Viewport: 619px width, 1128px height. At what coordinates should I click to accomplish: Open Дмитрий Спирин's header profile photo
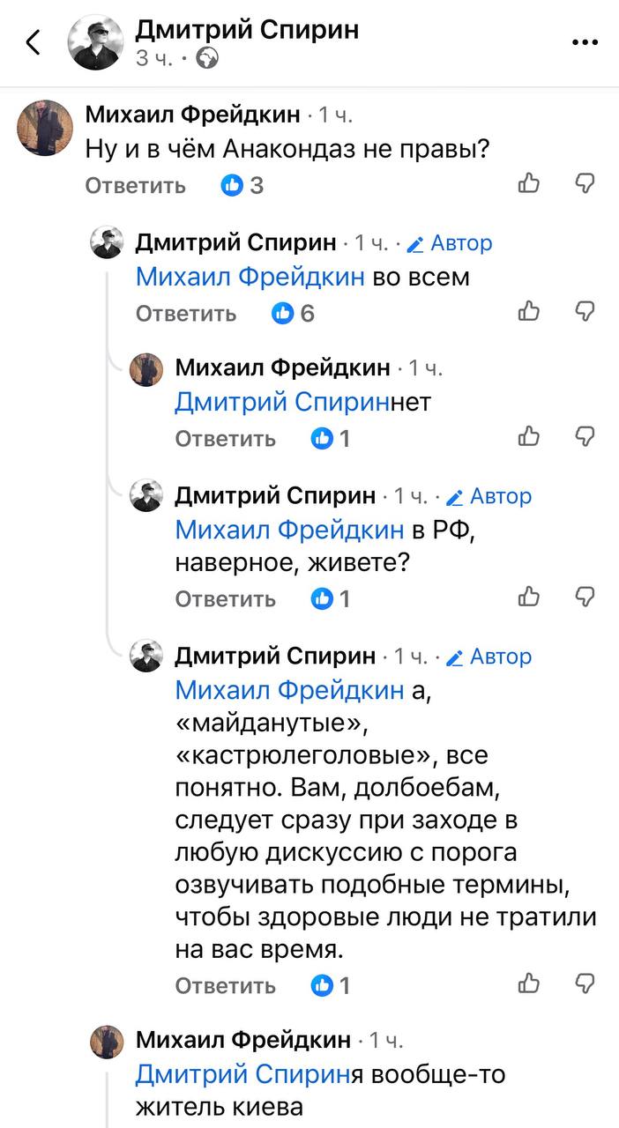coord(96,42)
